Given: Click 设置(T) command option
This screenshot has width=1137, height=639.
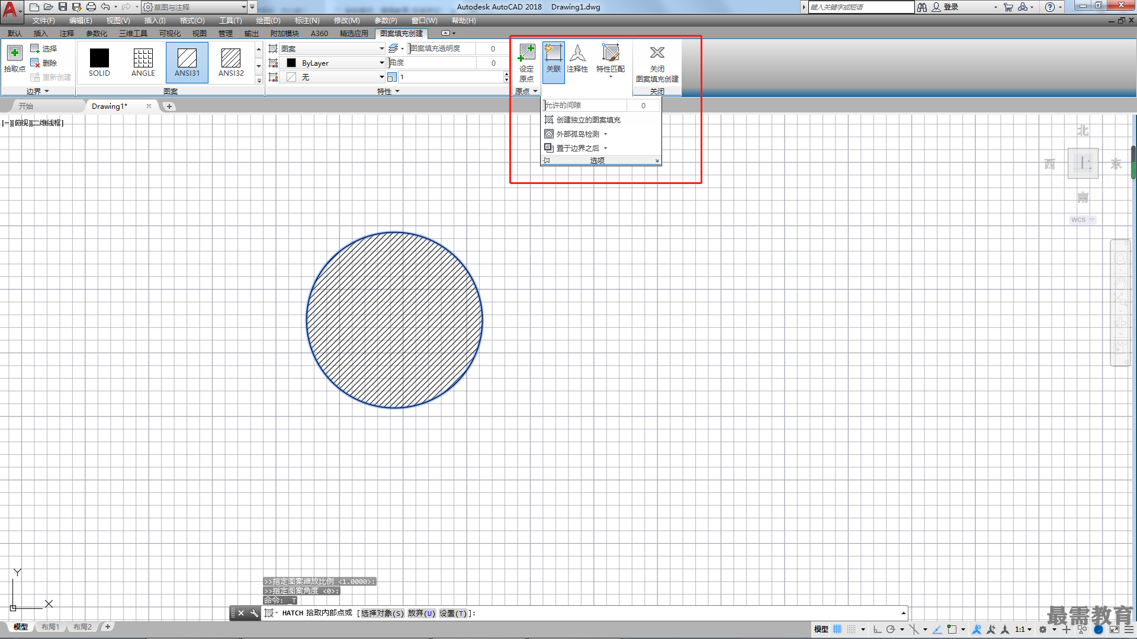Looking at the screenshot, I should click(453, 614).
